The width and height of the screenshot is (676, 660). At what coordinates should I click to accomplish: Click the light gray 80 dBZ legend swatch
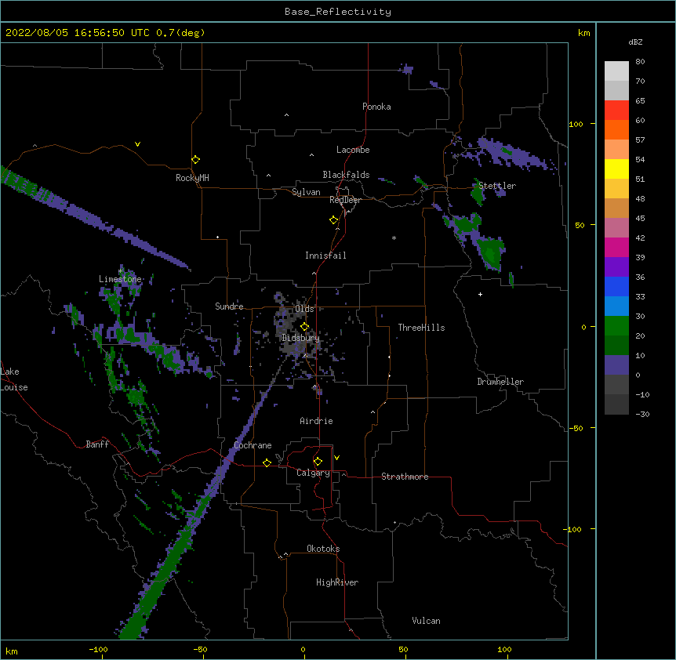pyautogui.click(x=616, y=71)
